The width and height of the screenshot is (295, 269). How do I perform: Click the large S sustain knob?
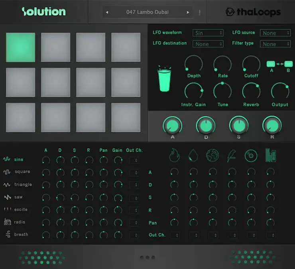coord(239,126)
